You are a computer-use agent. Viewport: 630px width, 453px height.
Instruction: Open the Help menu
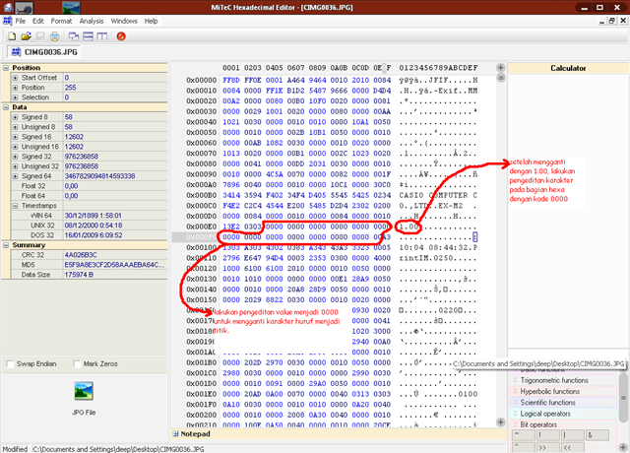(x=151, y=21)
